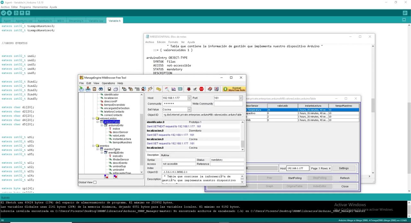Click the StartPolling button
This screenshot has height=223, width=411.
[x=294, y=178]
